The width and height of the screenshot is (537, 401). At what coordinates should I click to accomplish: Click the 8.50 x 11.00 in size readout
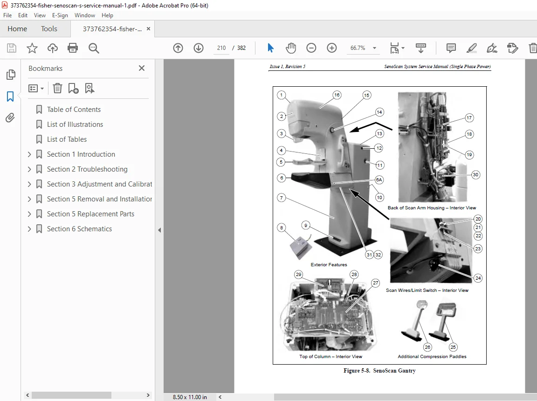[190, 397]
